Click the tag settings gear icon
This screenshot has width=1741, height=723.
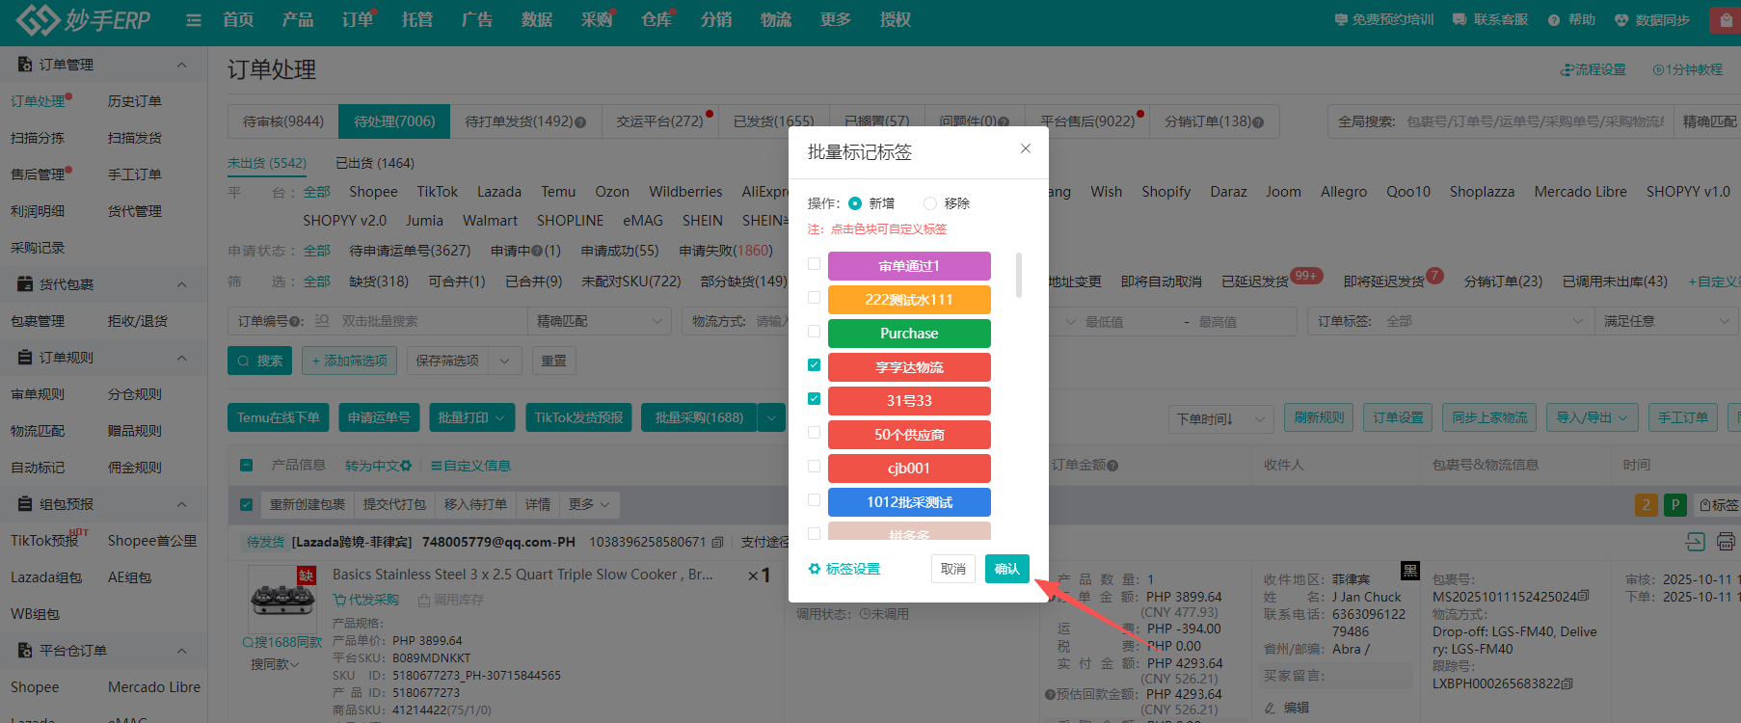pos(815,569)
